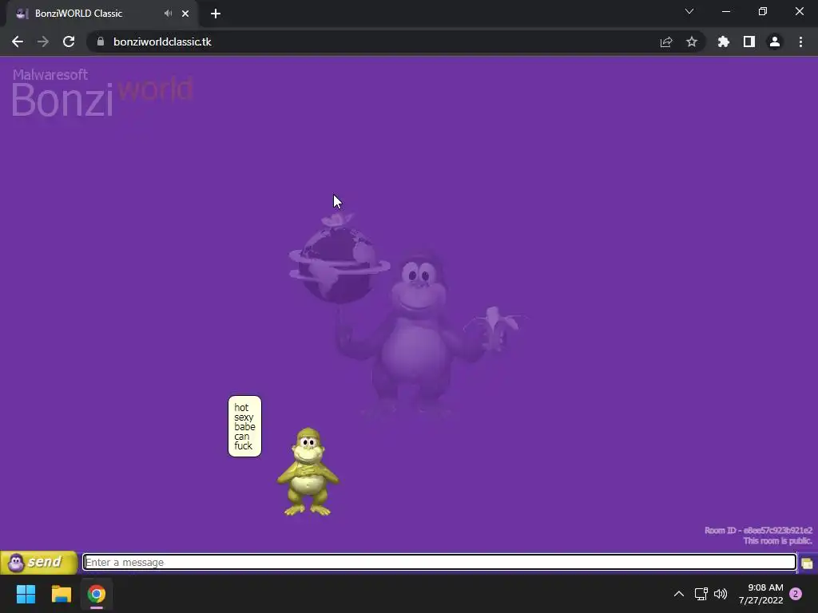Viewport: 818px width, 613px height.
Task: View site information lock icon
Action: (x=101, y=42)
